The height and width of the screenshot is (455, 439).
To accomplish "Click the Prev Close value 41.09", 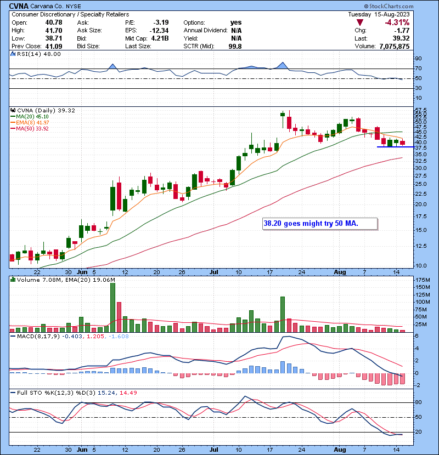I will click(x=54, y=47).
